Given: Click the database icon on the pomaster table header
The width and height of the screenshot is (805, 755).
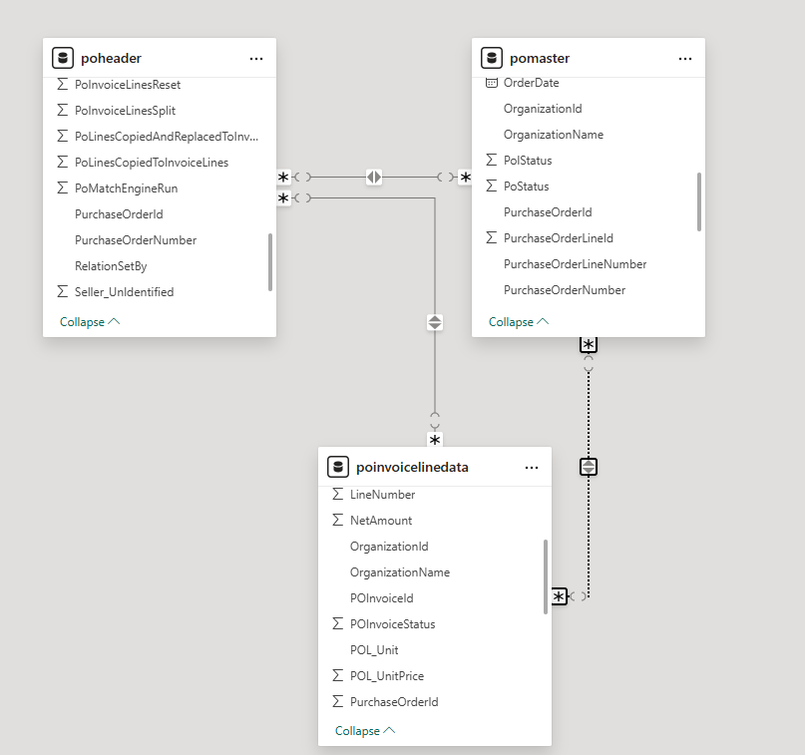Looking at the screenshot, I should click(x=491, y=58).
